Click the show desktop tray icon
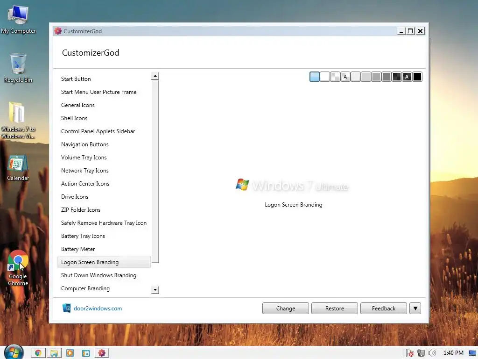478x359 pixels. click(472, 353)
